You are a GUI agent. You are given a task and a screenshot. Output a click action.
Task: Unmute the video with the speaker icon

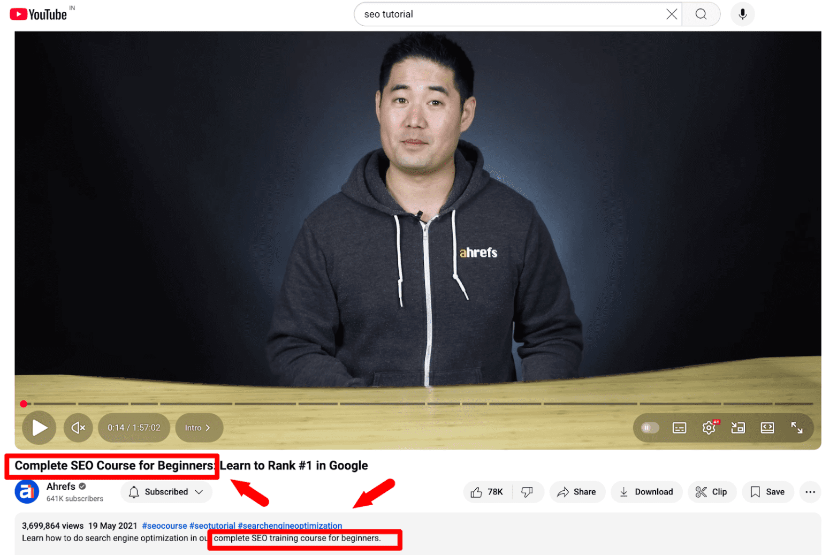click(78, 428)
